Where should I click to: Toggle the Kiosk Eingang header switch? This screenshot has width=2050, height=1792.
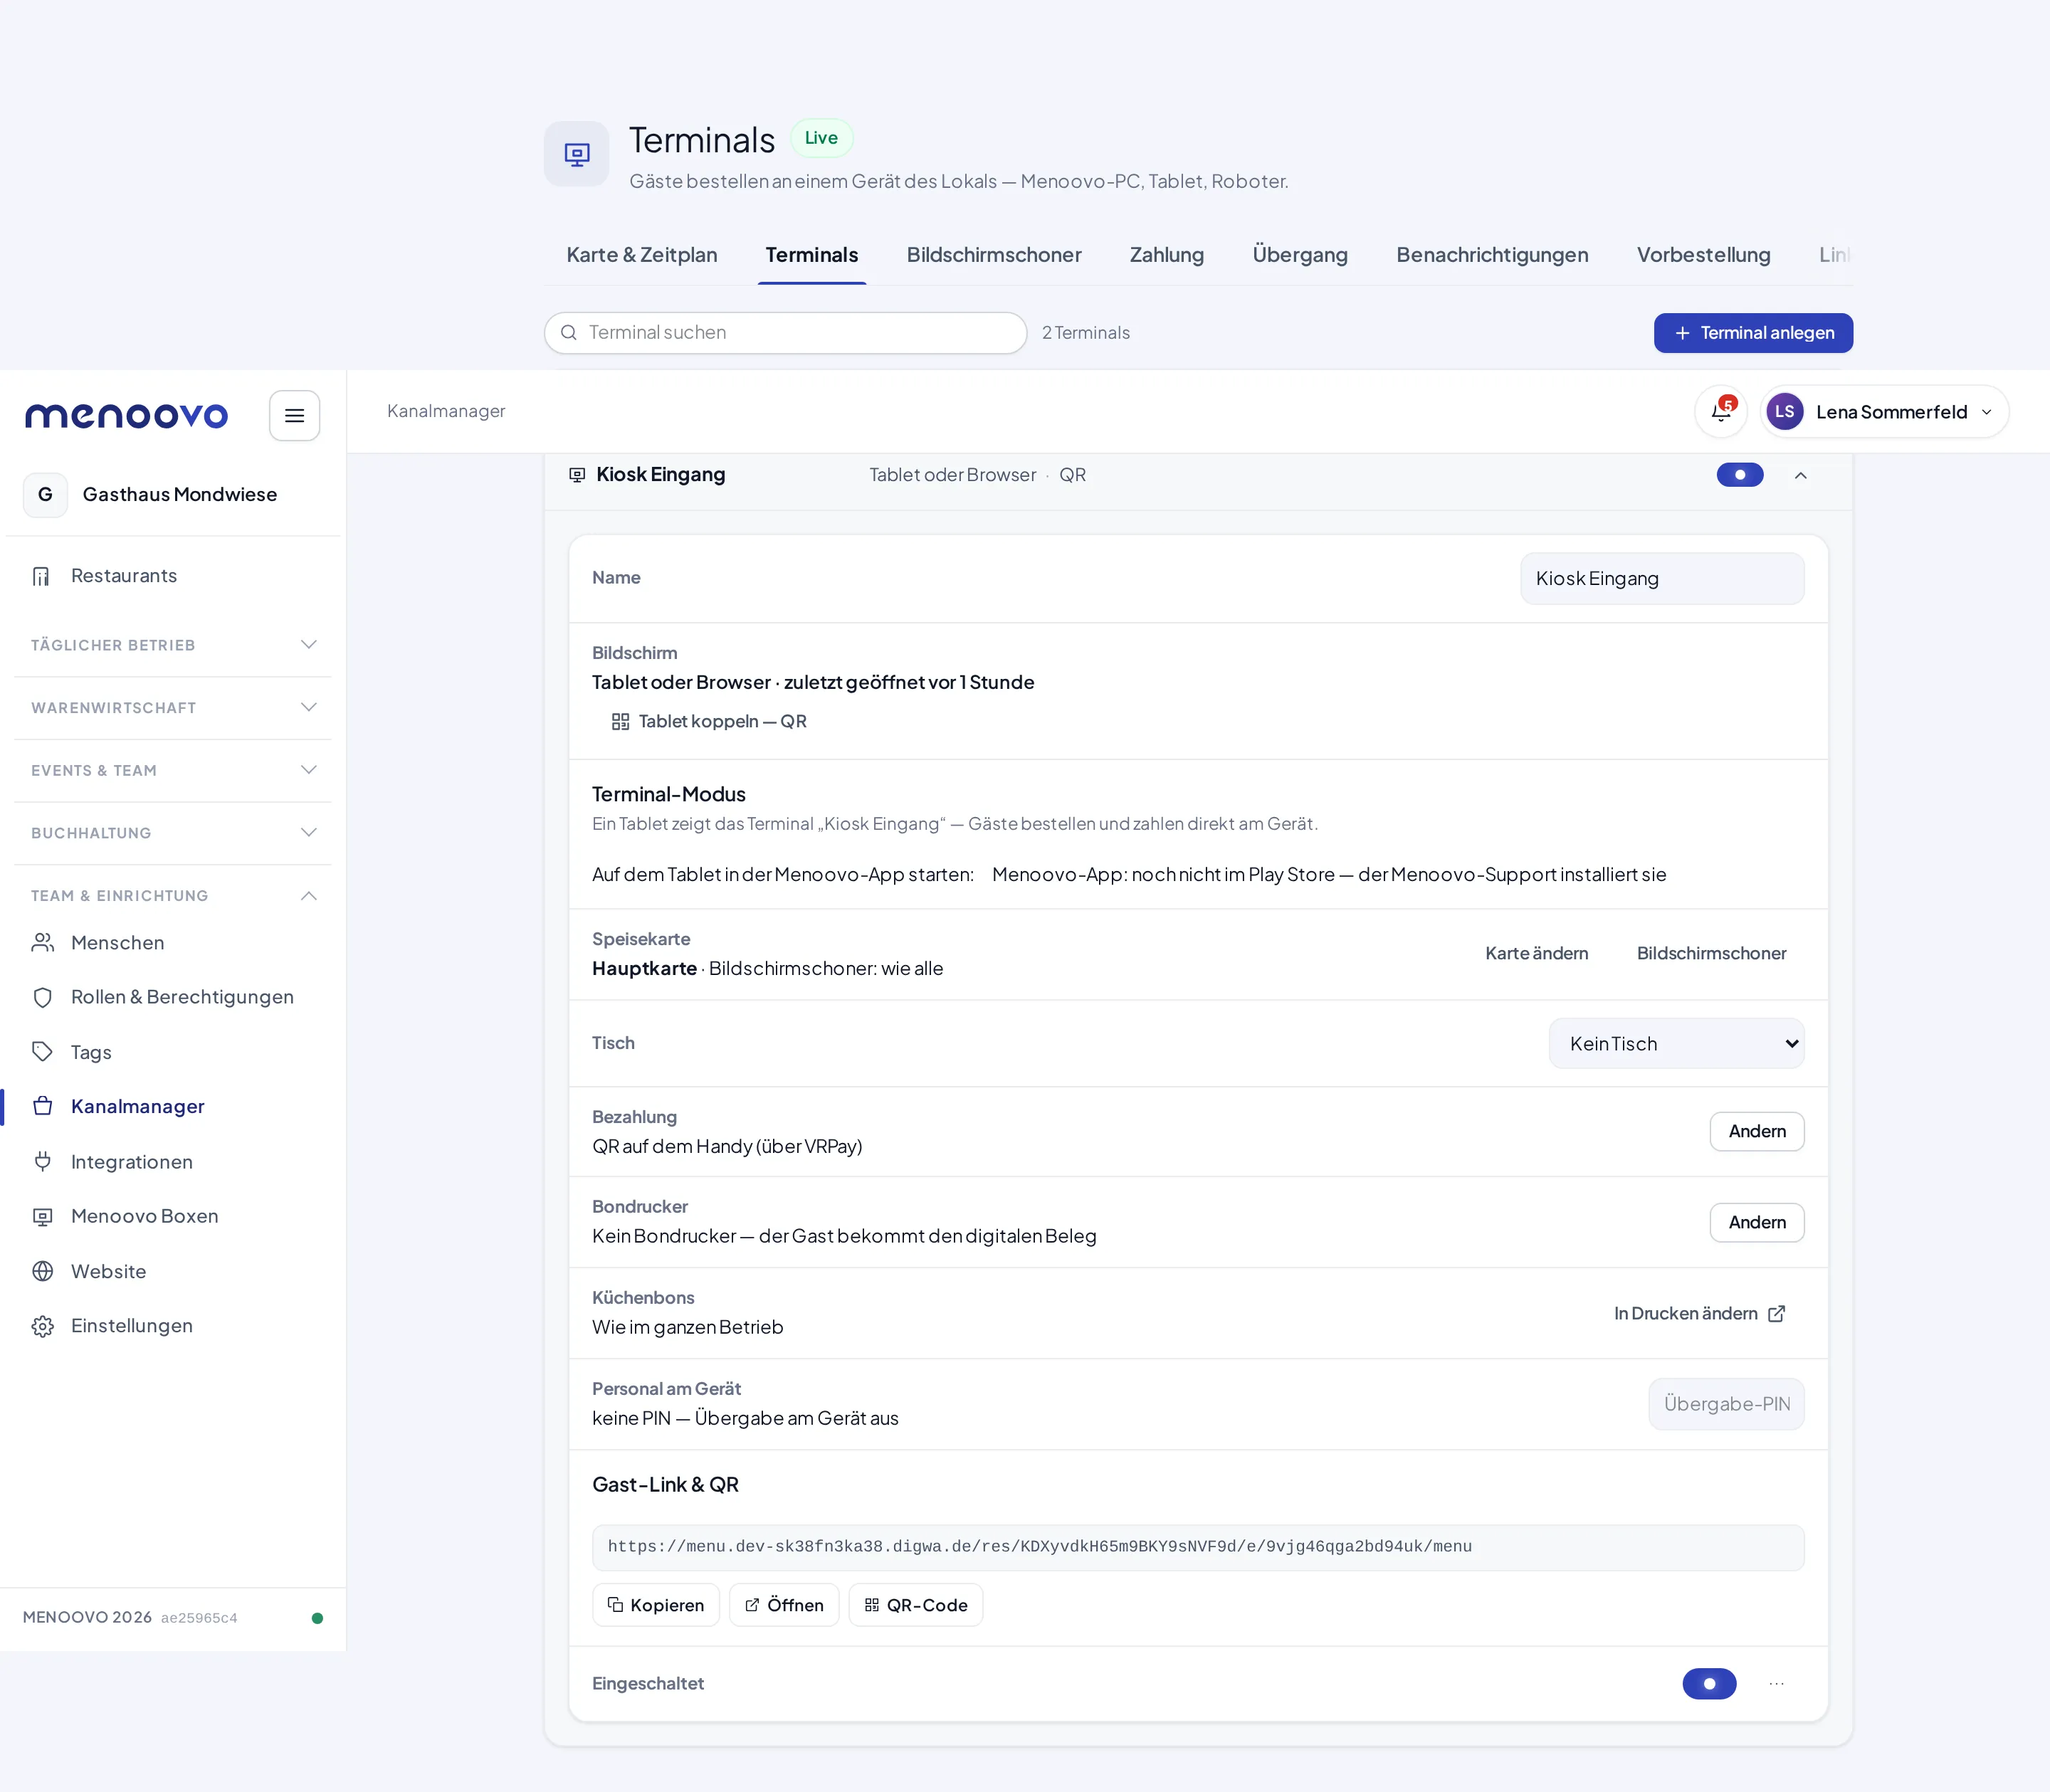(1740, 475)
